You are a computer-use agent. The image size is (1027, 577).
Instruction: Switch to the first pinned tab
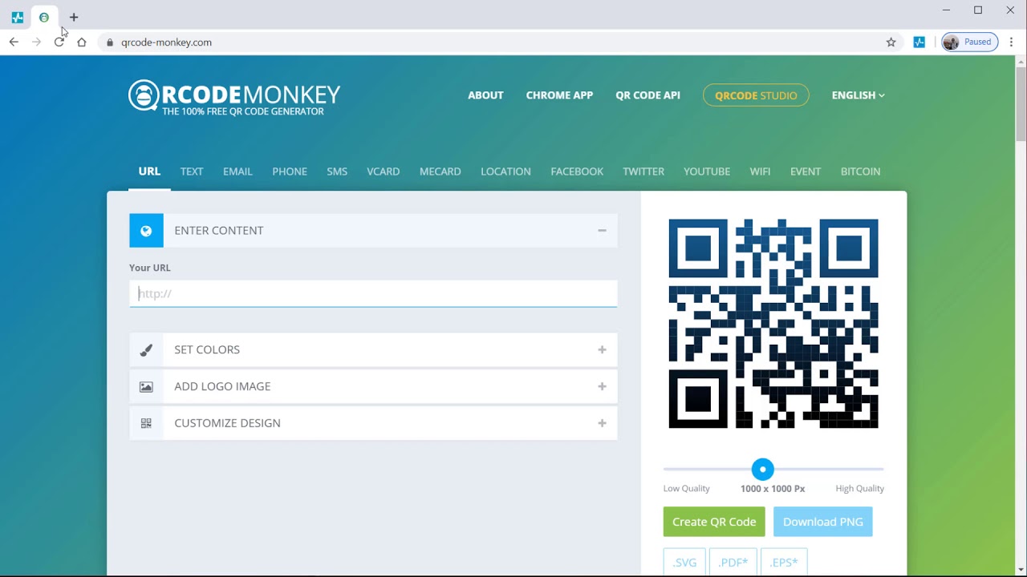[x=18, y=17]
